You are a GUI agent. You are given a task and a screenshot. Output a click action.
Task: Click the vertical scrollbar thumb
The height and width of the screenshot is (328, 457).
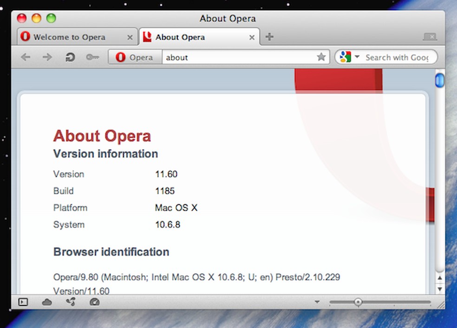439,80
